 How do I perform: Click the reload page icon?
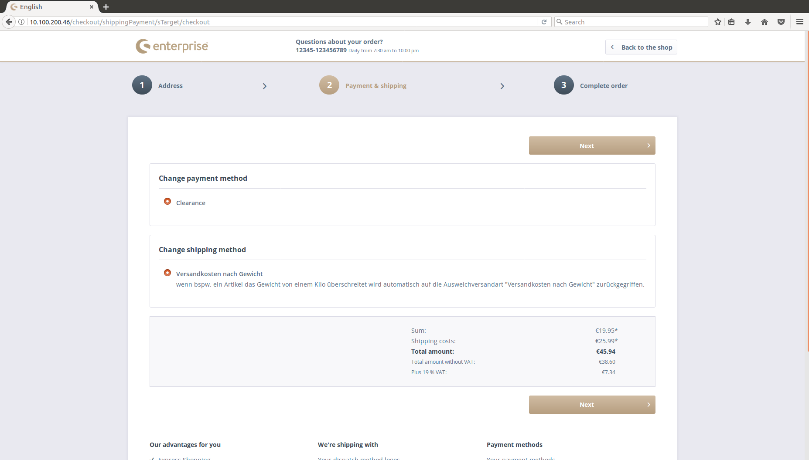pos(544,22)
